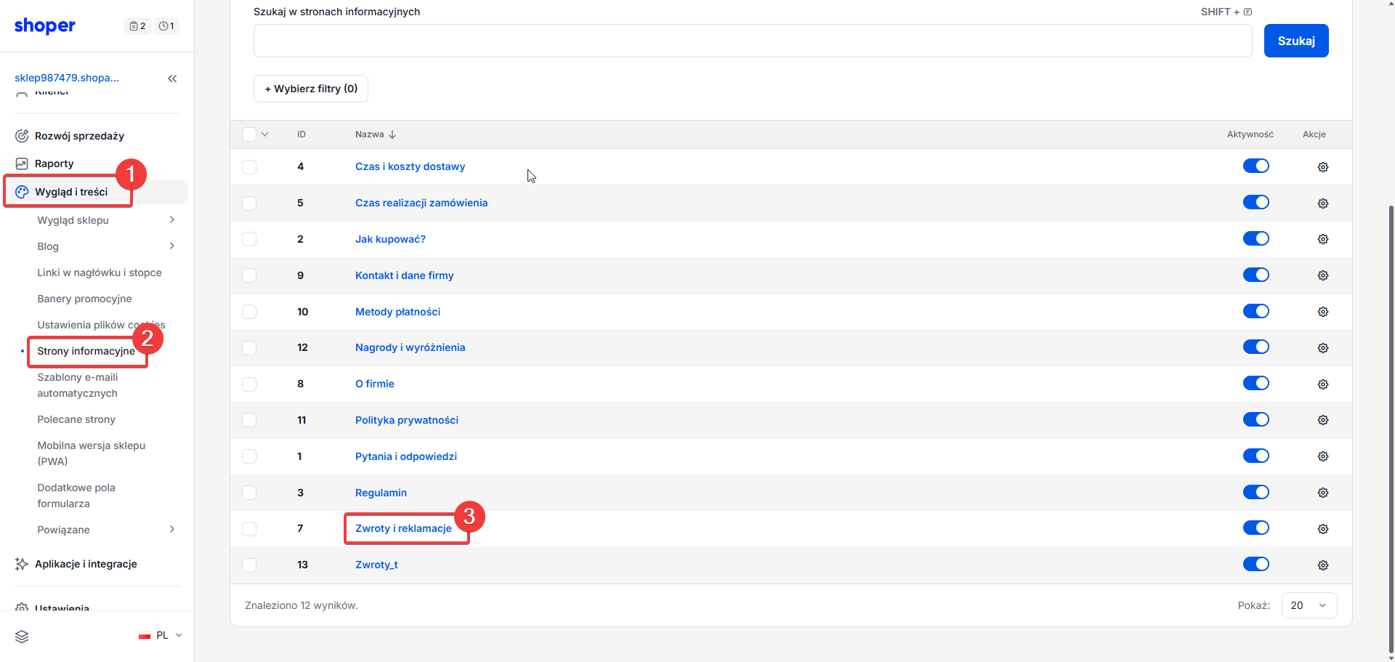Open gear actions for O firmie
The image size is (1395, 662).
point(1322,384)
